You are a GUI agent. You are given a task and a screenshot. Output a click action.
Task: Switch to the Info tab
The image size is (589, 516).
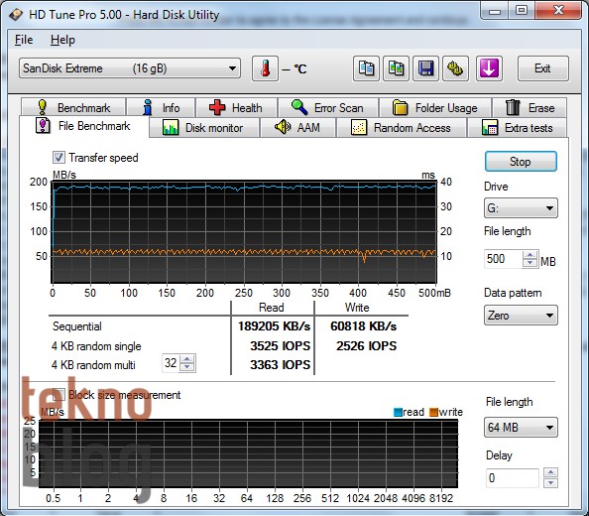tap(162, 108)
